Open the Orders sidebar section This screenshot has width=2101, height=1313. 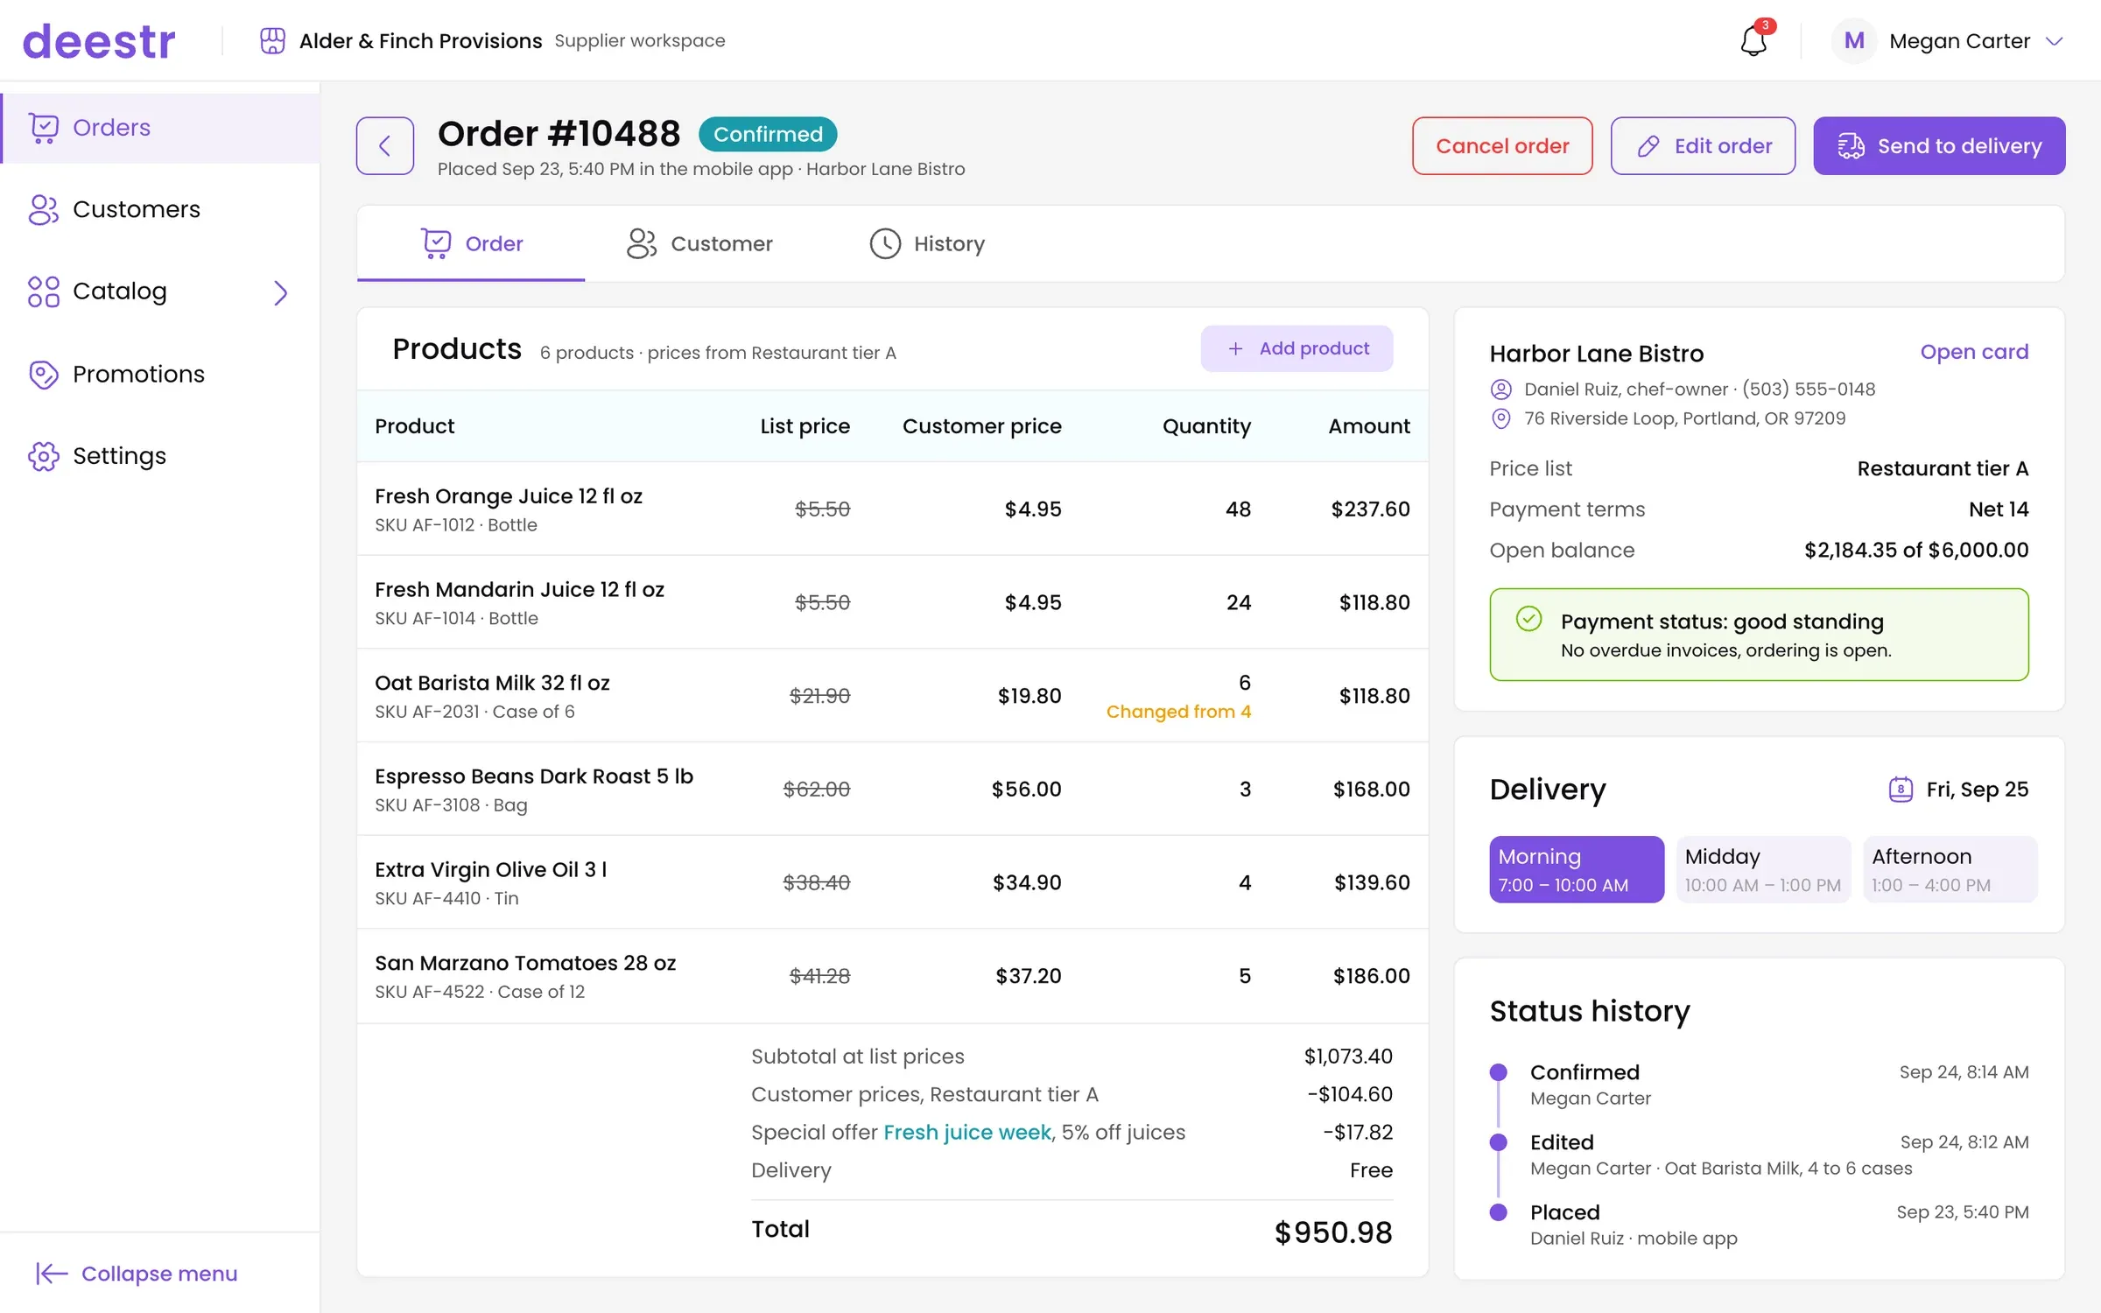coord(161,128)
